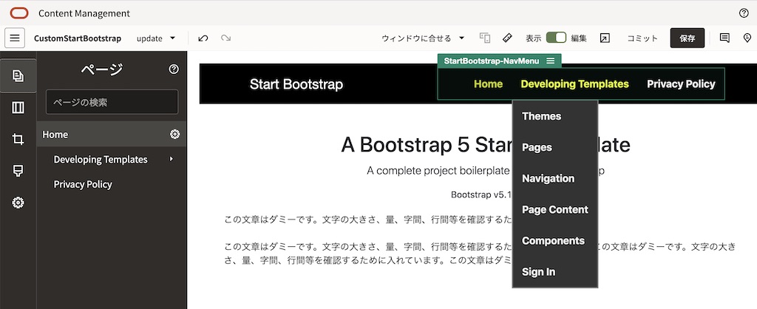The height and width of the screenshot is (309, 757).
Task: Expand the Developing Templates tree arrow
Action: pyautogui.click(x=172, y=159)
